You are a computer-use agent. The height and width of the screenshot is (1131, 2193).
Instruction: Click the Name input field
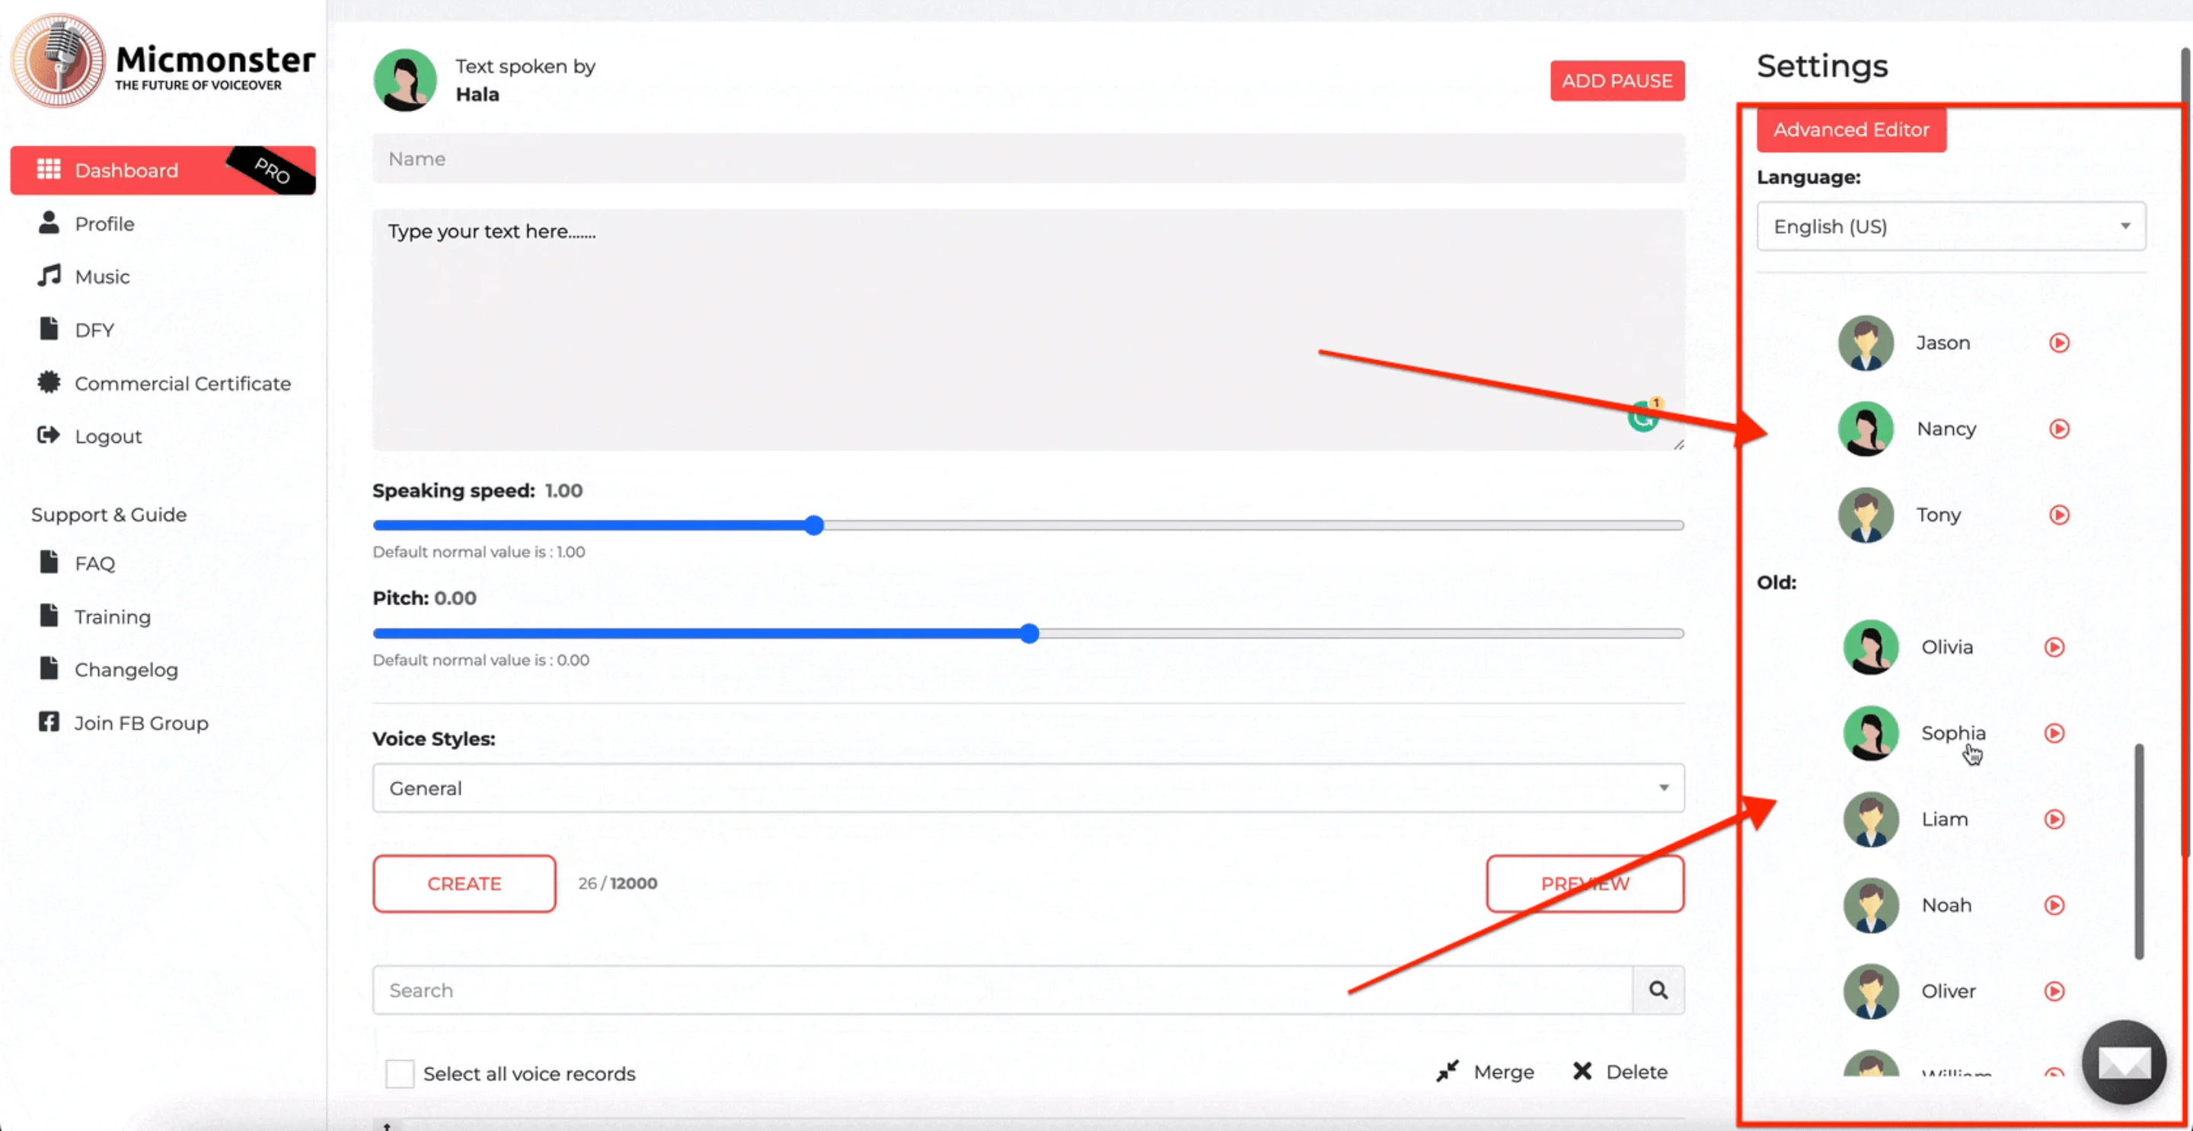1029,159
